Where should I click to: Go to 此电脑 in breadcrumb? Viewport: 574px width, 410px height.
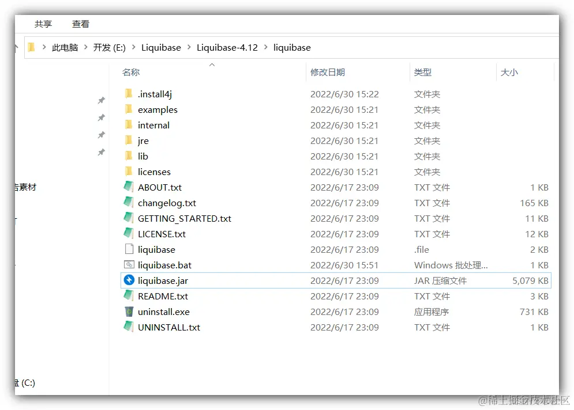[65, 47]
